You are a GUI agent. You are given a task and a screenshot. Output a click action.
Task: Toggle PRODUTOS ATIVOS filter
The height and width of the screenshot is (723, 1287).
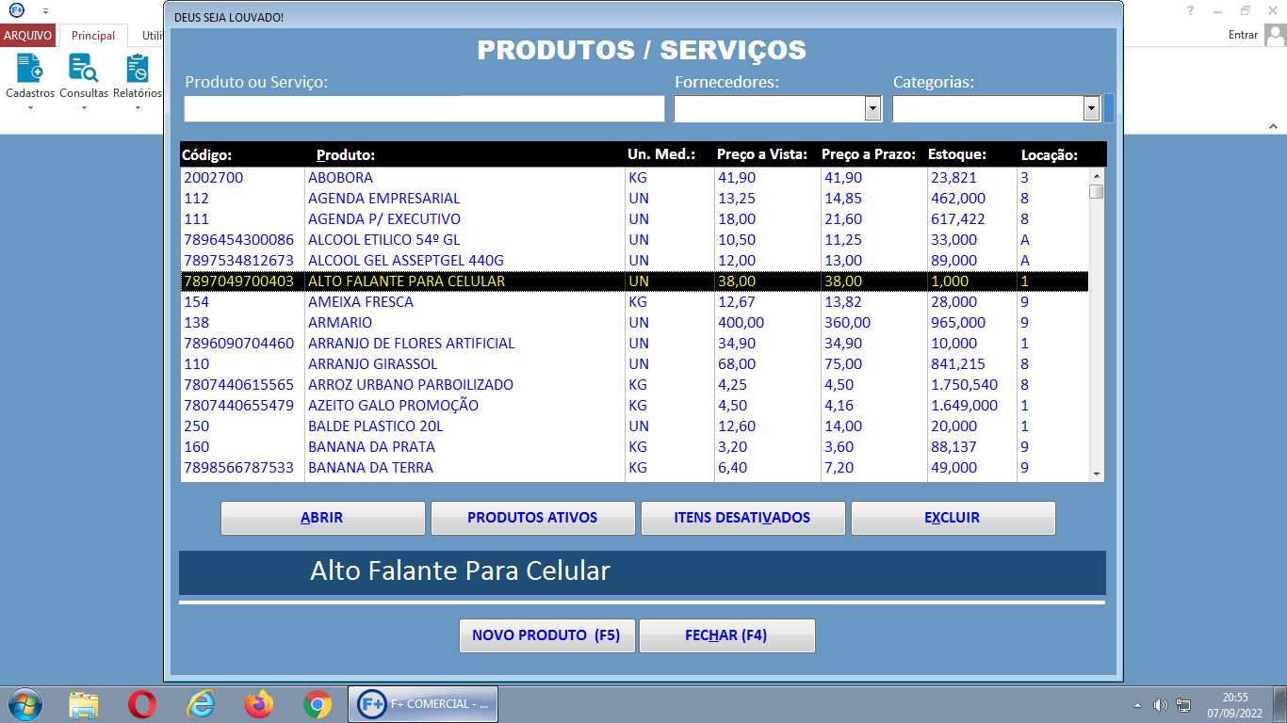click(x=532, y=517)
